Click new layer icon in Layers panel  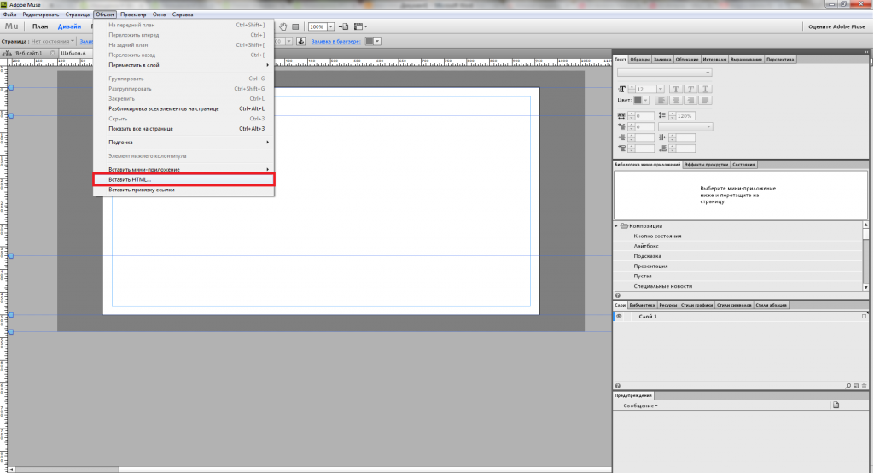[x=856, y=386]
